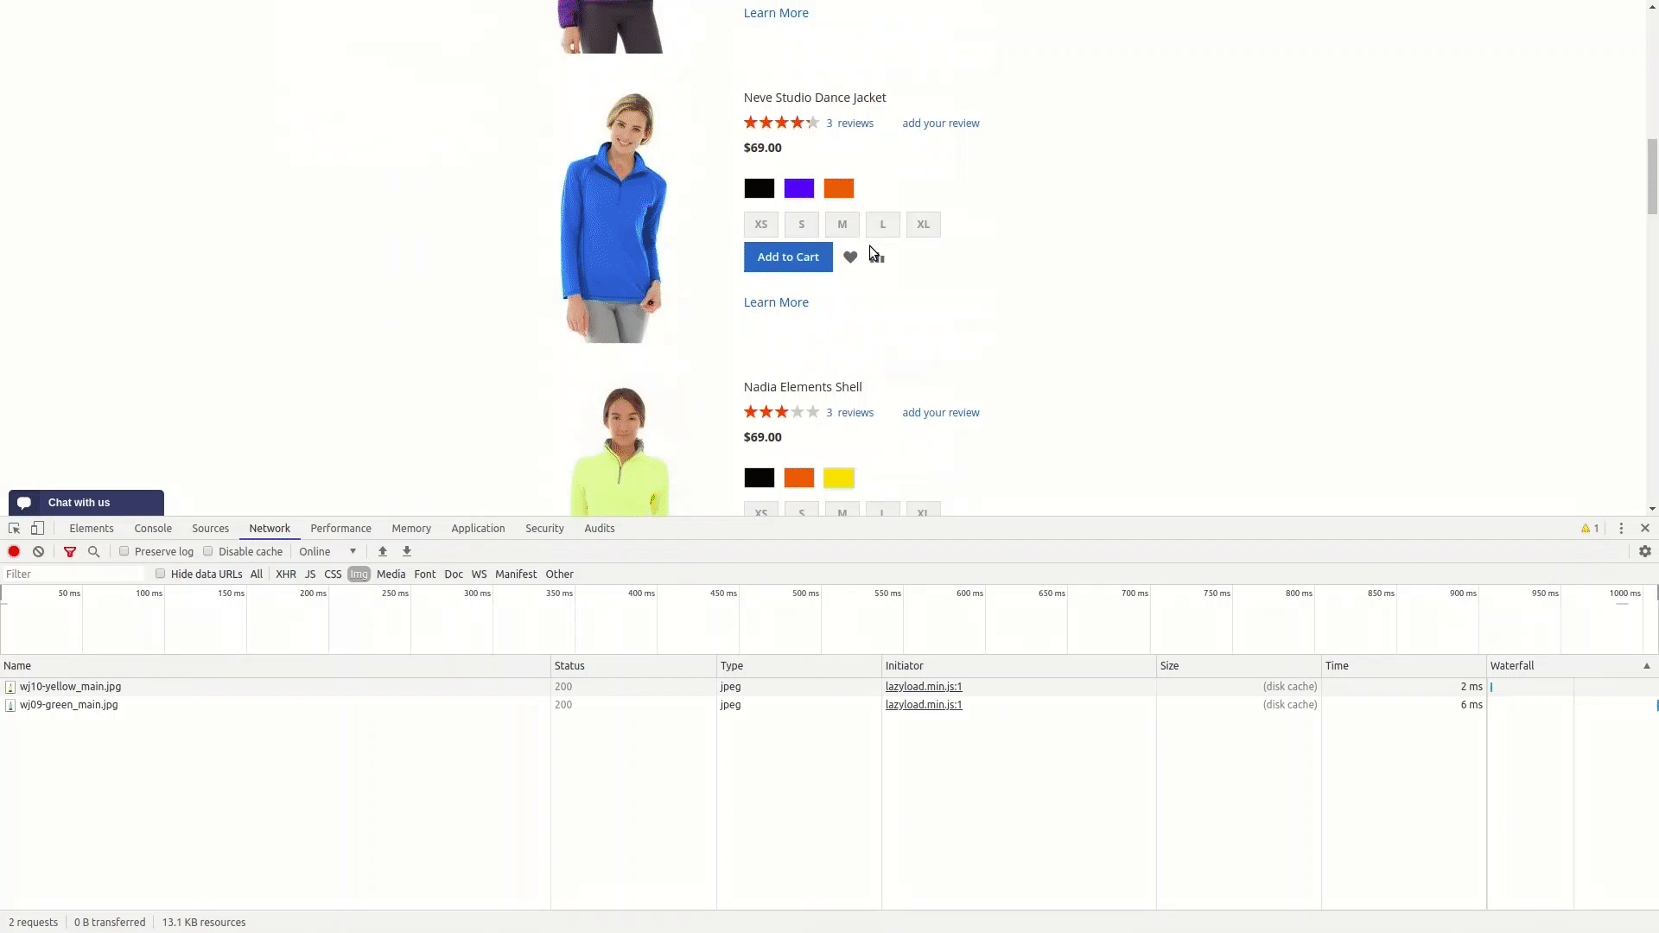Open network search magnifier icon
The width and height of the screenshot is (1659, 933).
pos(94,551)
